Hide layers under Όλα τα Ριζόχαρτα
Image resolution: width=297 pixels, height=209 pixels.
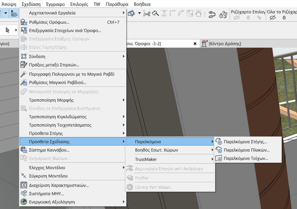tap(272, 18)
